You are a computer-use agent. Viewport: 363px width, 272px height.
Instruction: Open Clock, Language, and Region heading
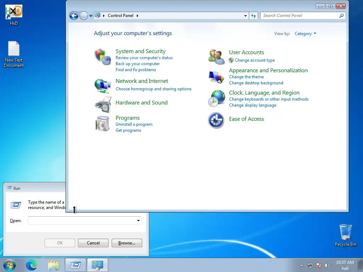tap(264, 93)
